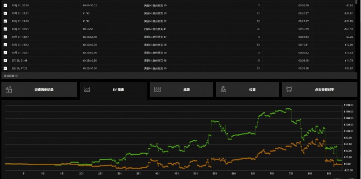Viewport: 361px width, 179px height.
Task: Select table name 白银NL德州扑克 41
Action: pyautogui.click(x=155, y=29)
